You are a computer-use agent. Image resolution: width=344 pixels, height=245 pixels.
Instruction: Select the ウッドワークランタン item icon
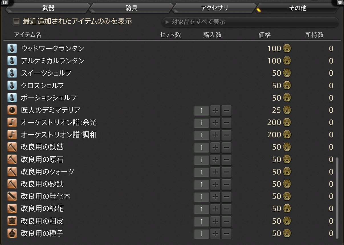coord(11,48)
